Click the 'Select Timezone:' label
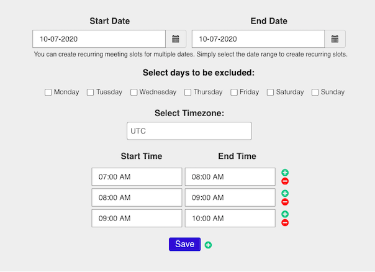 coord(189,113)
